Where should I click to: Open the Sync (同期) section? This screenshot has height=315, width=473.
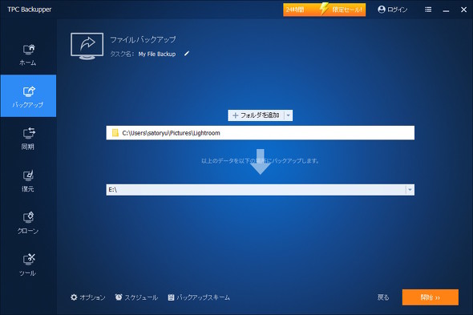pyautogui.click(x=28, y=139)
